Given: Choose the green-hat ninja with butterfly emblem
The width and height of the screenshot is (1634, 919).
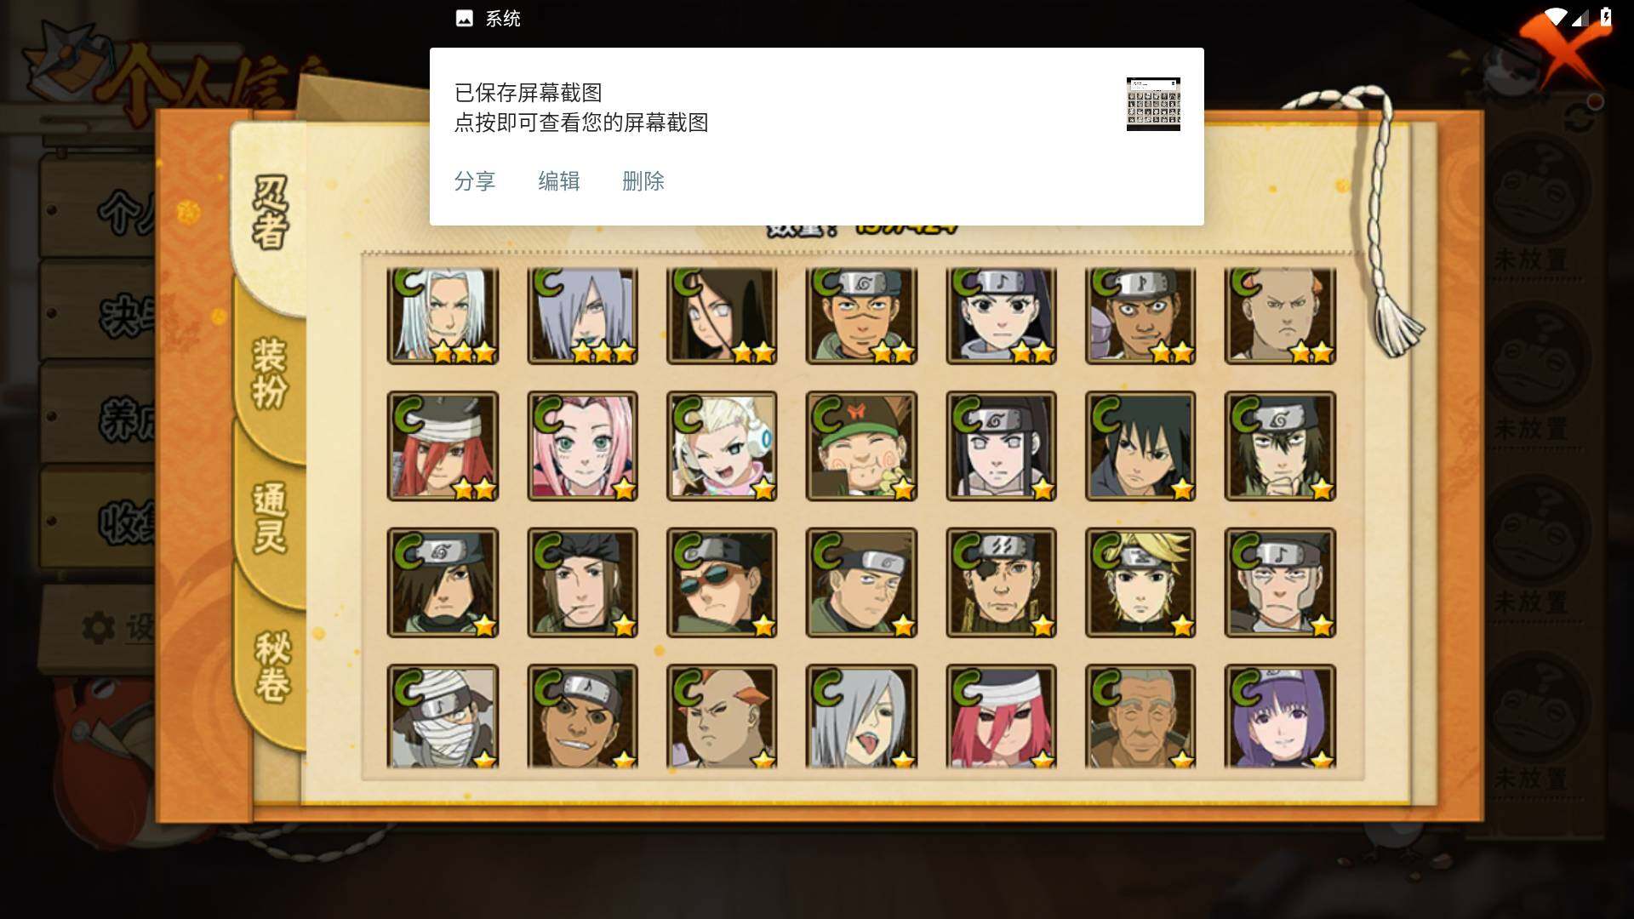Looking at the screenshot, I should 861,446.
